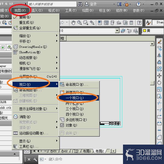Expand the 缩放(Z) submenu
The width and height of the screenshot is (164, 164).
pos(36,36)
